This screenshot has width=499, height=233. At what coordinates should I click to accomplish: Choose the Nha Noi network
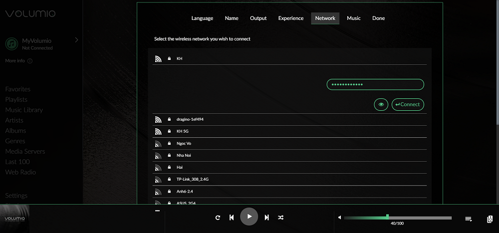[x=289, y=155]
